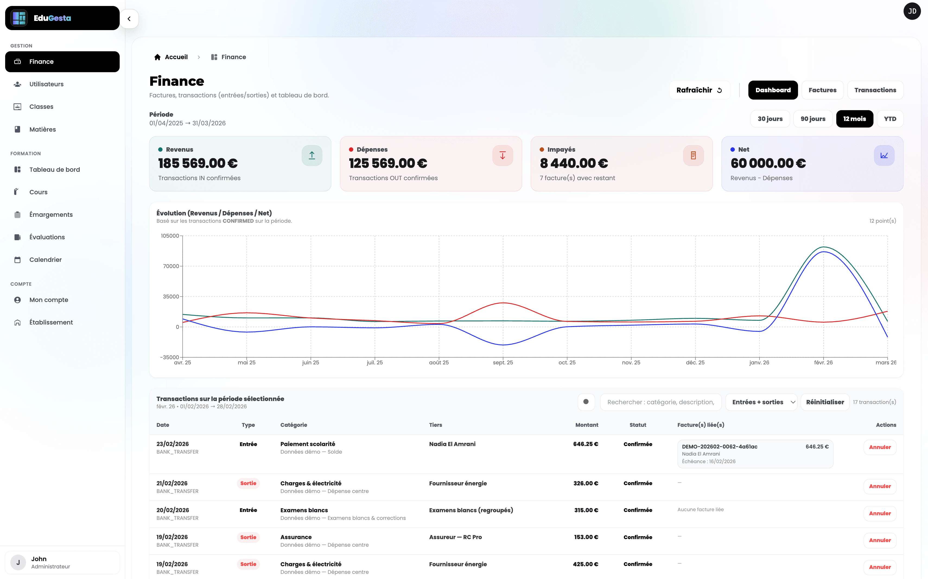Open the Évaluations section

tap(47, 237)
